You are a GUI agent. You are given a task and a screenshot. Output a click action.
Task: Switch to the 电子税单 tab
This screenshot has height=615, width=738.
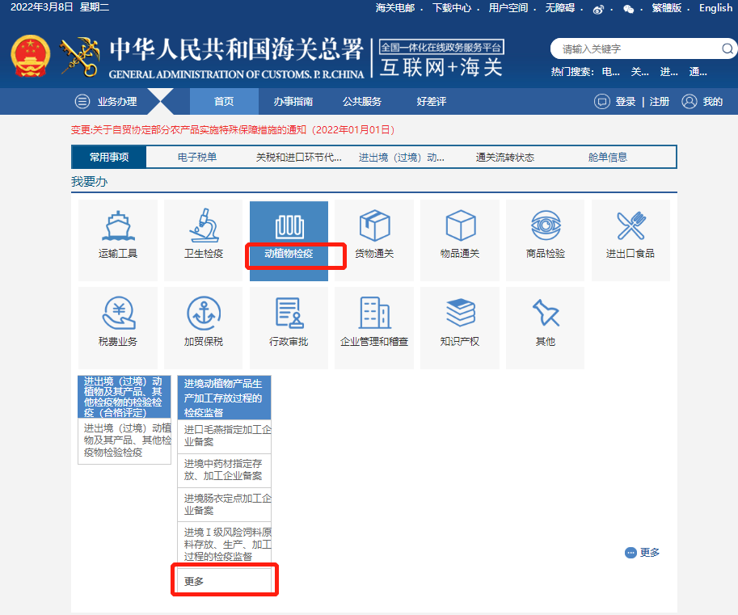pyautogui.click(x=197, y=158)
